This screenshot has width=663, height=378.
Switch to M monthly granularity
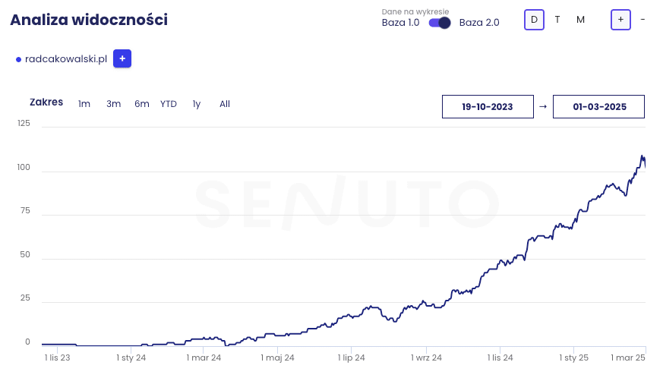click(581, 20)
